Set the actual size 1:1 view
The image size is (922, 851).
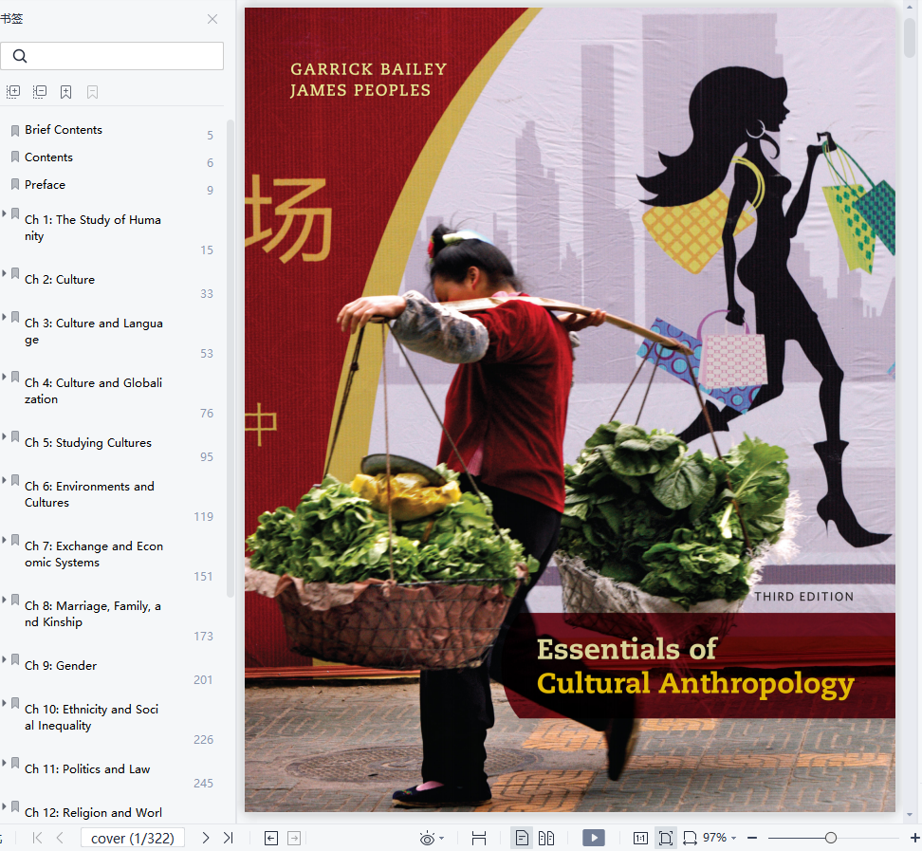640,838
